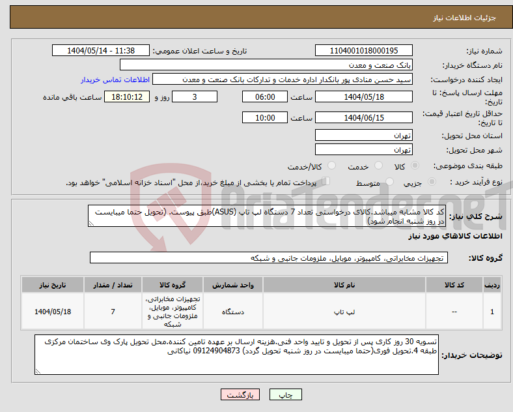The height and width of the screenshot is (412, 513).
Task: Click the جزئیات اطلاعات نیاز header title
Action: click(x=465, y=18)
